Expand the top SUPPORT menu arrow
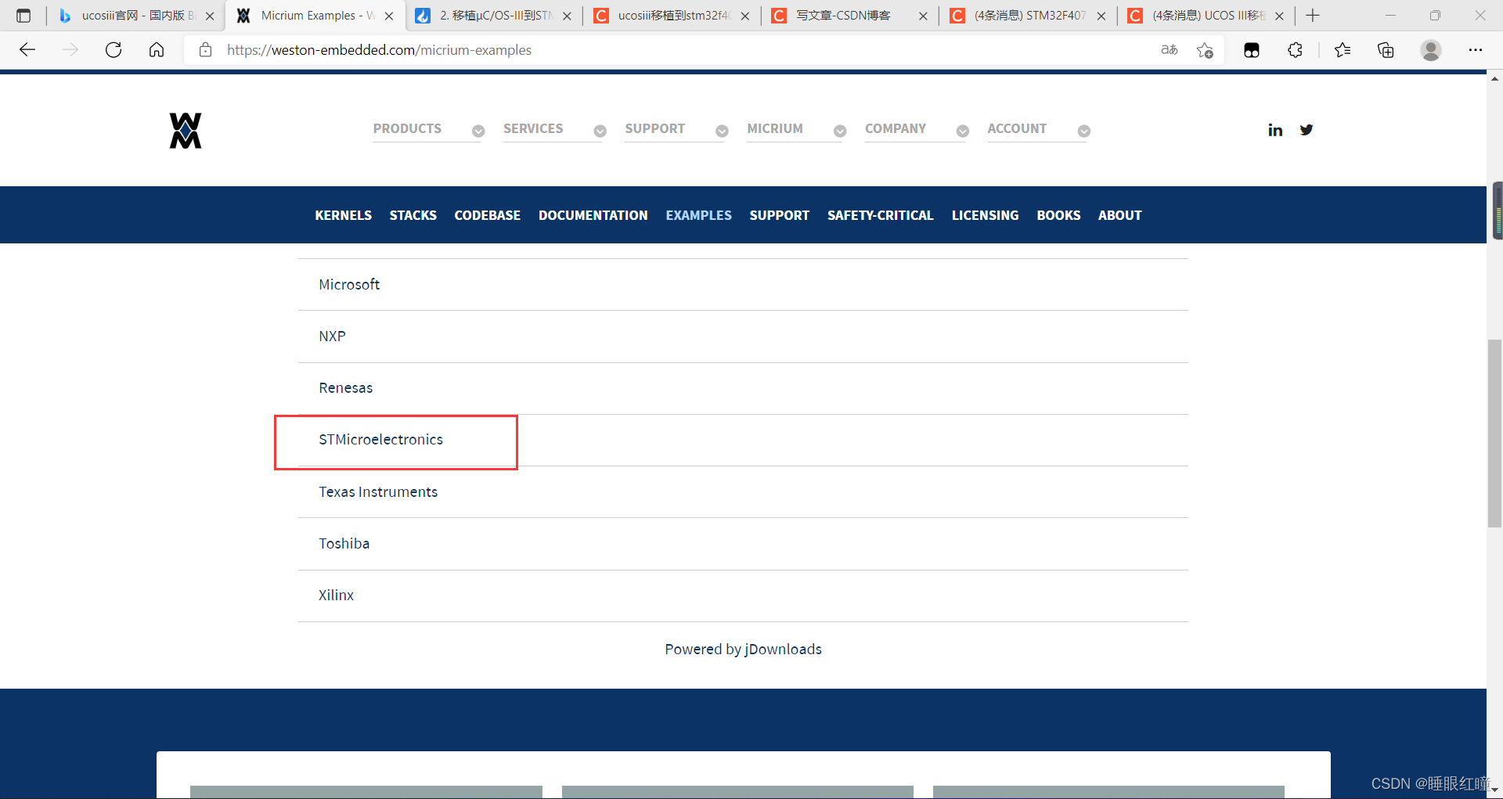The height and width of the screenshot is (799, 1503). pos(722,131)
